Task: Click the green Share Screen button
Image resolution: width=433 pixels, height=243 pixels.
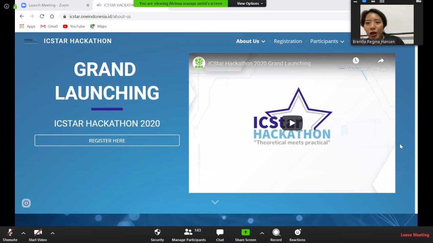Action: 246,235
